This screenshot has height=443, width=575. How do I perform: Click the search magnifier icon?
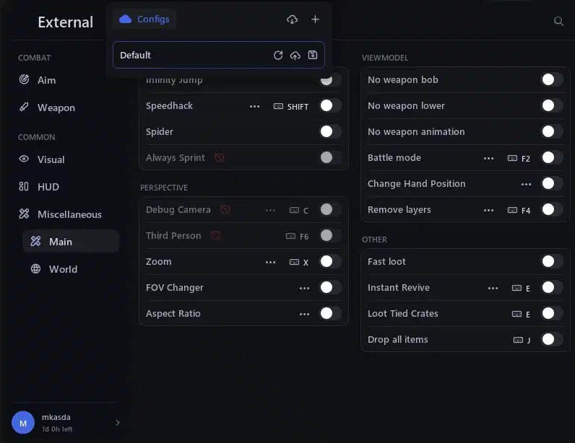click(x=558, y=22)
